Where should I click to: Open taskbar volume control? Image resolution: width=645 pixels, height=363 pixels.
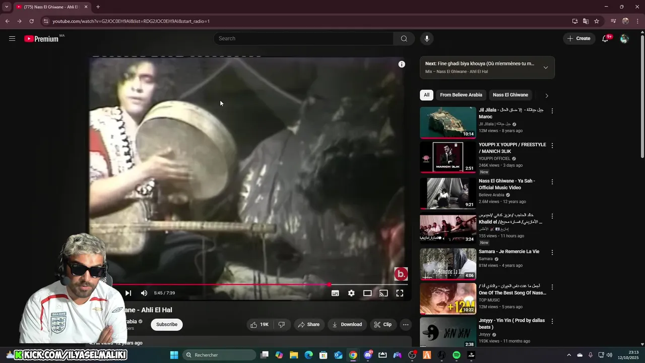609,355
